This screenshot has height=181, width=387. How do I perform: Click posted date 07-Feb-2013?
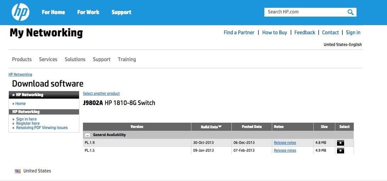point(244,151)
